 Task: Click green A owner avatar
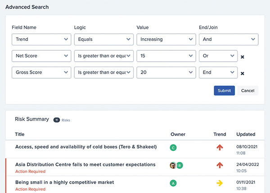[173, 183]
